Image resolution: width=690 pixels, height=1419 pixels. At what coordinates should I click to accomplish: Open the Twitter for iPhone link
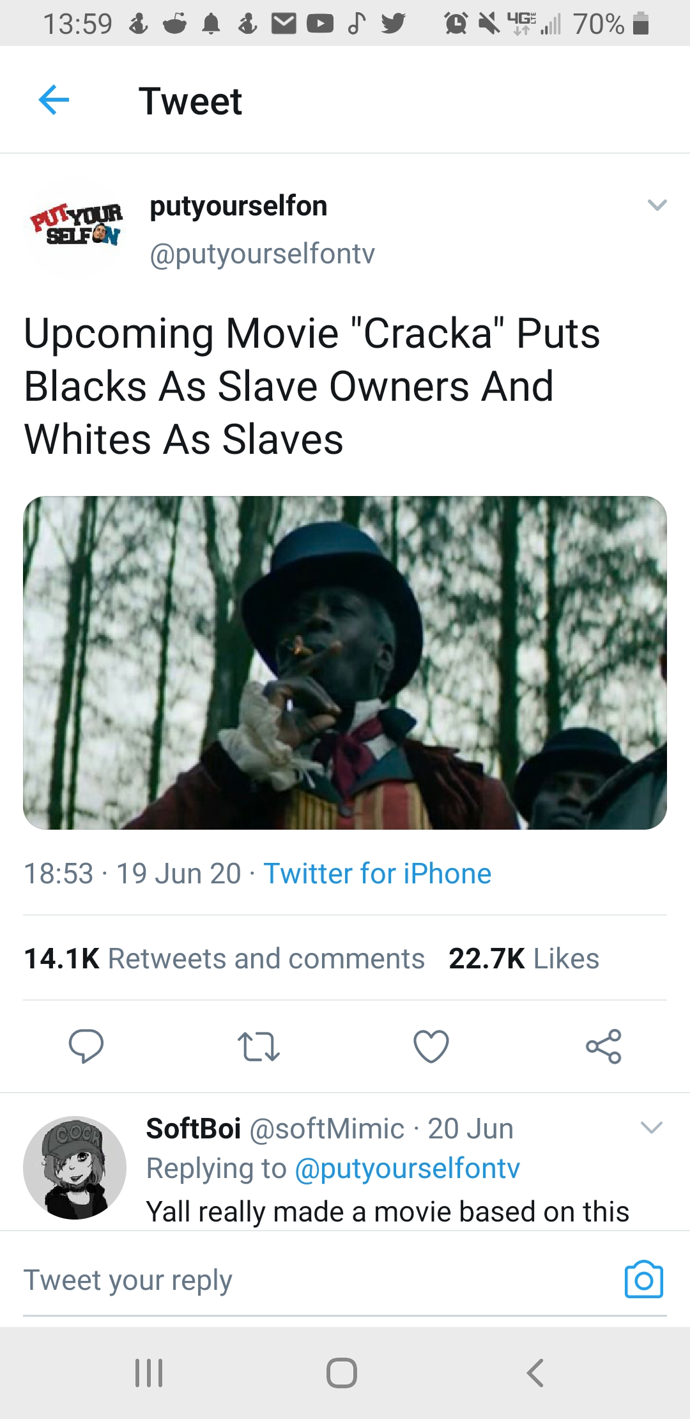pyautogui.click(x=377, y=874)
